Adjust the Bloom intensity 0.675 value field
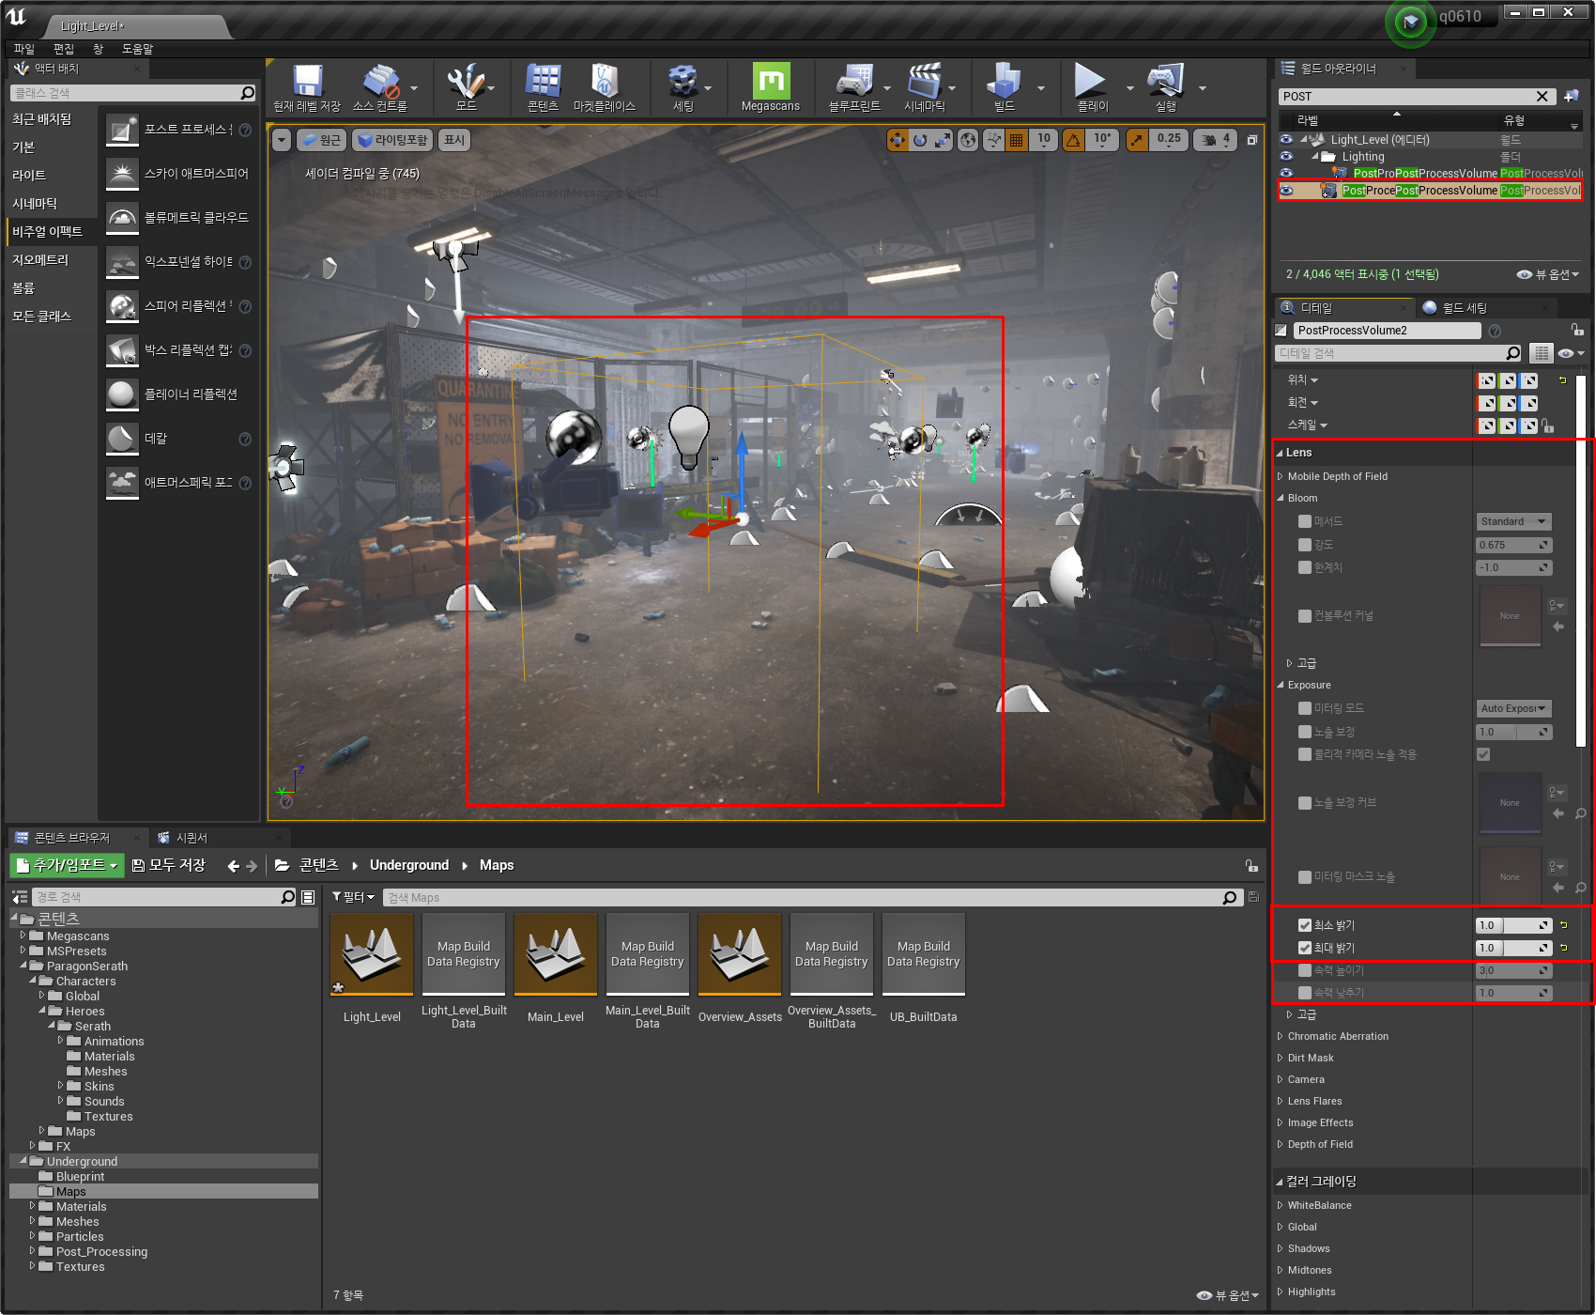The width and height of the screenshot is (1596, 1315). (1513, 545)
